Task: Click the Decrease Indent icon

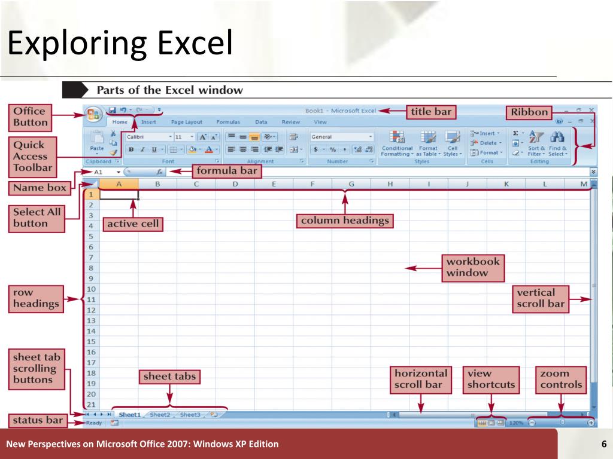Action: 268,149
